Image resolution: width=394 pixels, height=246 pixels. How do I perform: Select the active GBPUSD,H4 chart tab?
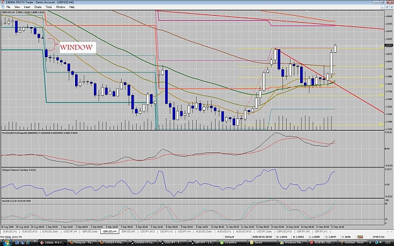tap(110, 232)
